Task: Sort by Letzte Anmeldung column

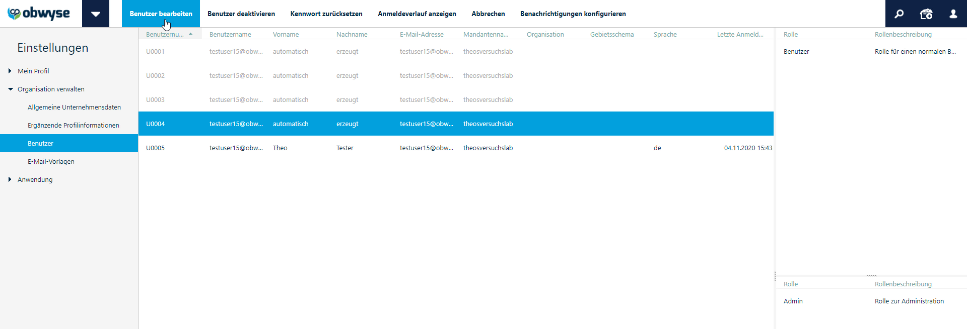Action: click(x=740, y=34)
